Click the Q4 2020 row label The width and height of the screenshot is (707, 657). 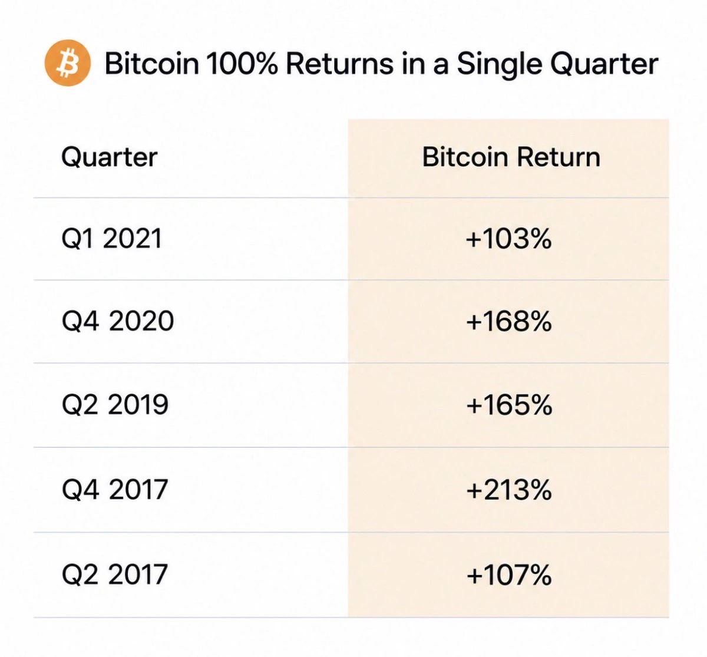click(118, 321)
